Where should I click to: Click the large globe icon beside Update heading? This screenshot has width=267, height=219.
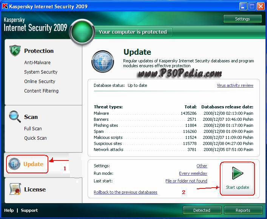[x=103, y=62]
